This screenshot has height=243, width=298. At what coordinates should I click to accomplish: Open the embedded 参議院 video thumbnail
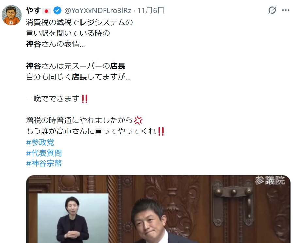click(x=158, y=209)
